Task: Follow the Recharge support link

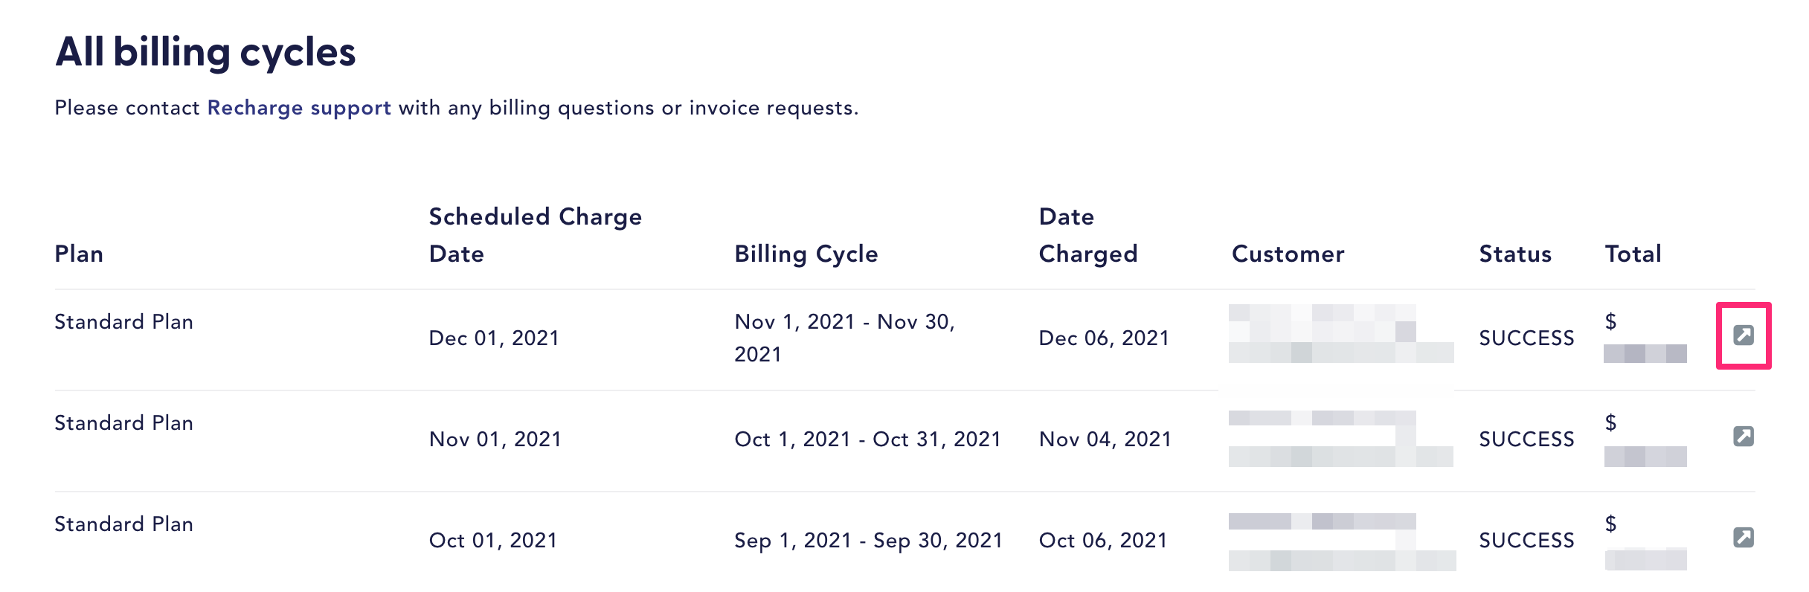Action: click(x=299, y=109)
